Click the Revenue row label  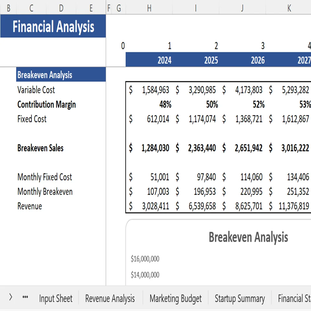pos(30,206)
